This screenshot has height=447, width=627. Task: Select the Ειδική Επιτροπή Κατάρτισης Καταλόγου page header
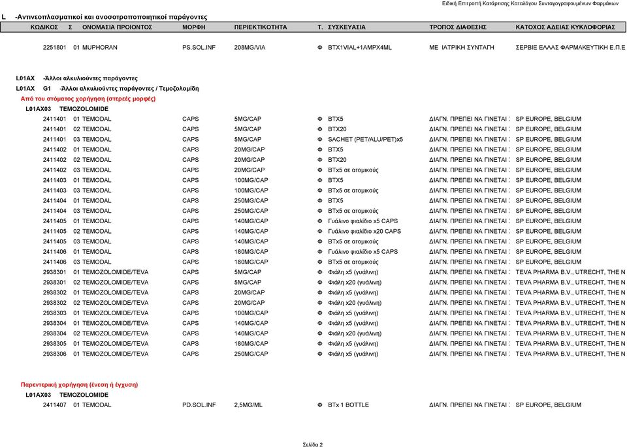(530, 4)
